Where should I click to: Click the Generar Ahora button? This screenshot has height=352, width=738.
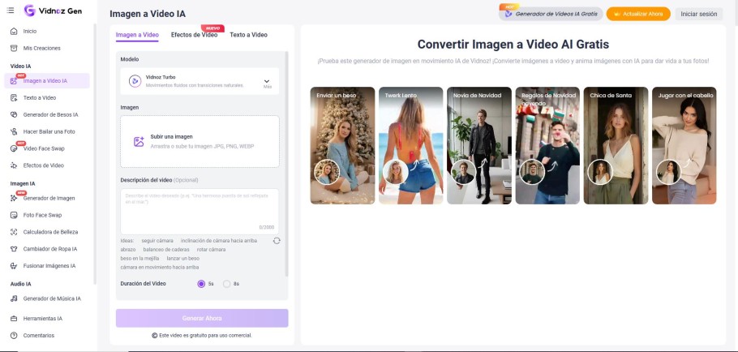click(x=202, y=318)
